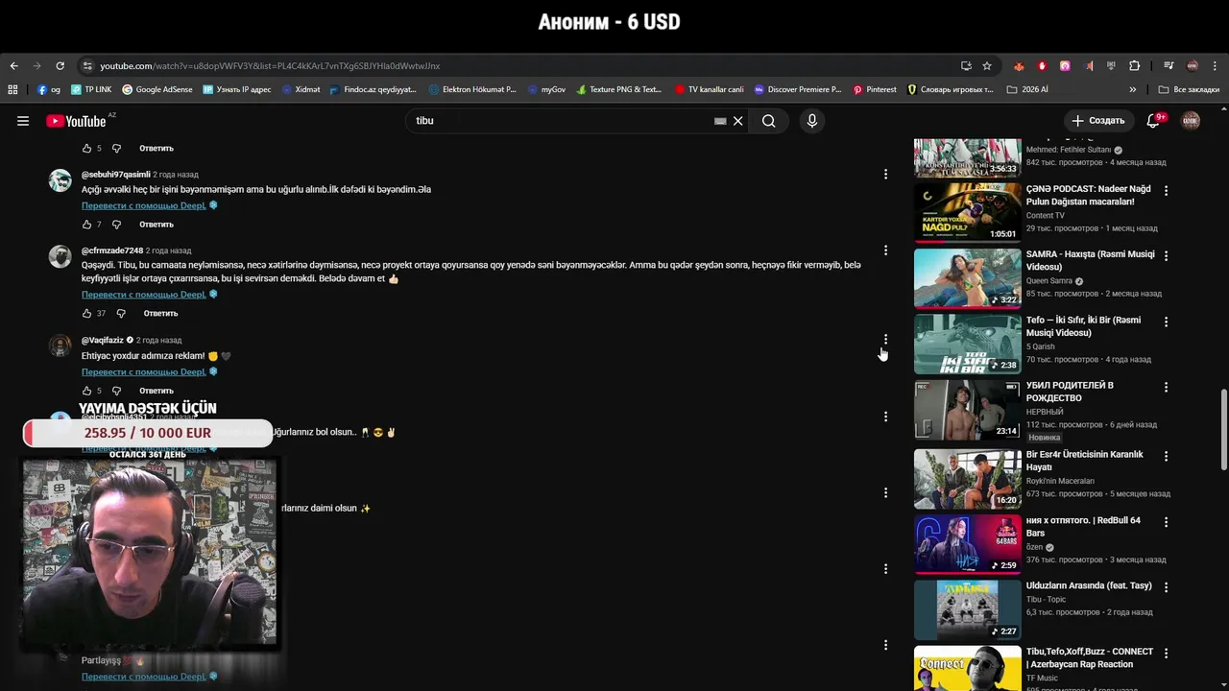Show more bookmarks chevron
Image resolution: width=1229 pixels, height=691 pixels.
(x=1133, y=89)
